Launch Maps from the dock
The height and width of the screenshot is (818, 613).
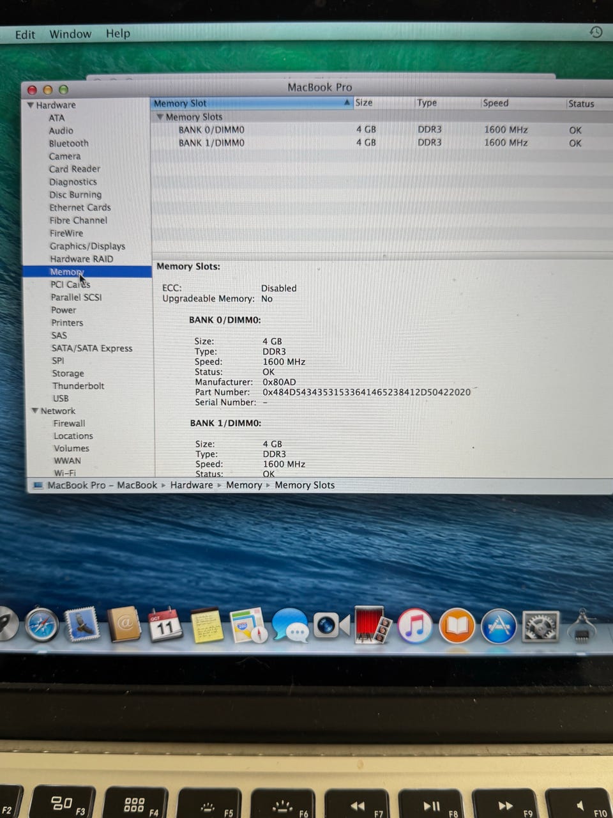tap(248, 626)
